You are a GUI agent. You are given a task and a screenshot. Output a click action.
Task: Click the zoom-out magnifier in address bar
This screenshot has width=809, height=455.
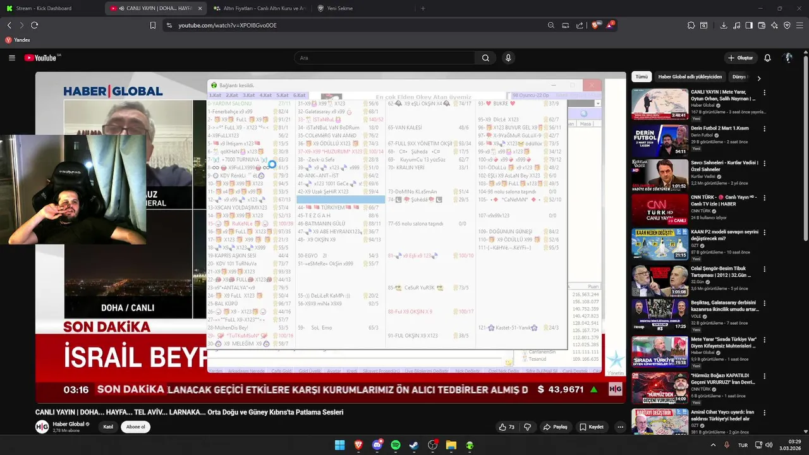pos(550,25)
